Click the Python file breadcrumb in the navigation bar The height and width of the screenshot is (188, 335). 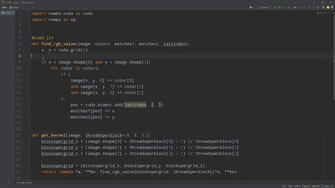tap(14, 7)
